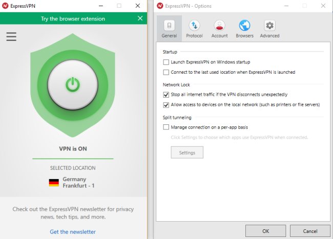Dismiss the browser extension banner
The image size is (333, 239).
[140, 18]
